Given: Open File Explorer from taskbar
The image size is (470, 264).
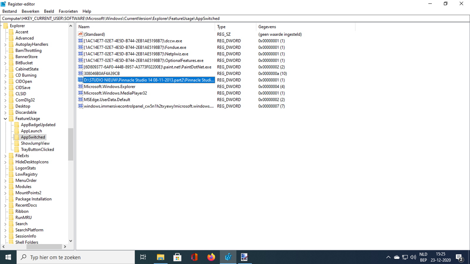Looking at the screenshot, I should [x=160, y=257].
